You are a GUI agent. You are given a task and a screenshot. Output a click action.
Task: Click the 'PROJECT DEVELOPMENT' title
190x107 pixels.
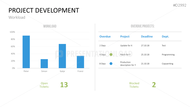(x=44, y=10)
